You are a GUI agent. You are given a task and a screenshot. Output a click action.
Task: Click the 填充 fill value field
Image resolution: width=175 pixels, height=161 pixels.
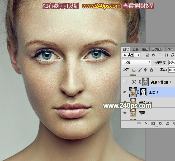[172, 70]
